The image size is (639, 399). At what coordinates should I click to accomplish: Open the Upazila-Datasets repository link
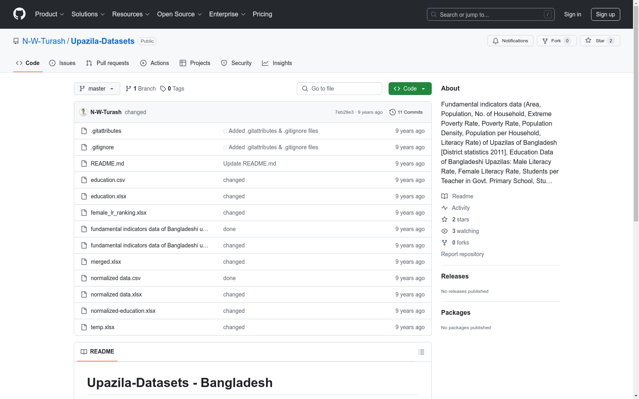coord(103,41)
